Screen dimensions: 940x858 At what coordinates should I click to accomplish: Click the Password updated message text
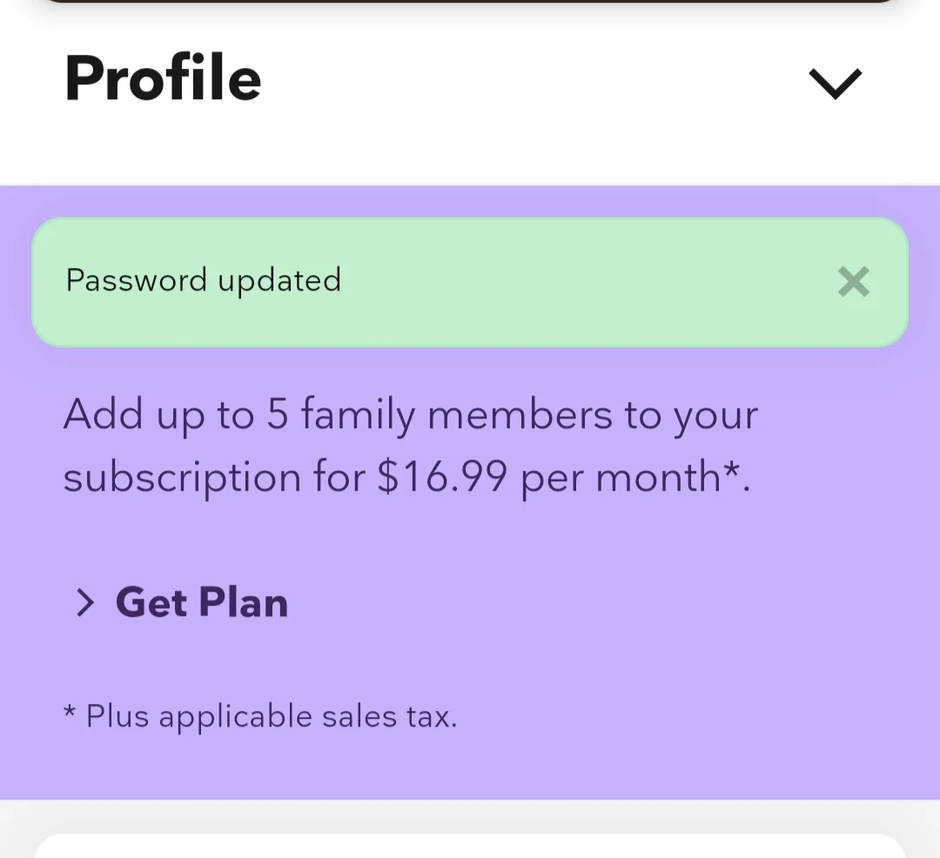(x=203, y=280)
